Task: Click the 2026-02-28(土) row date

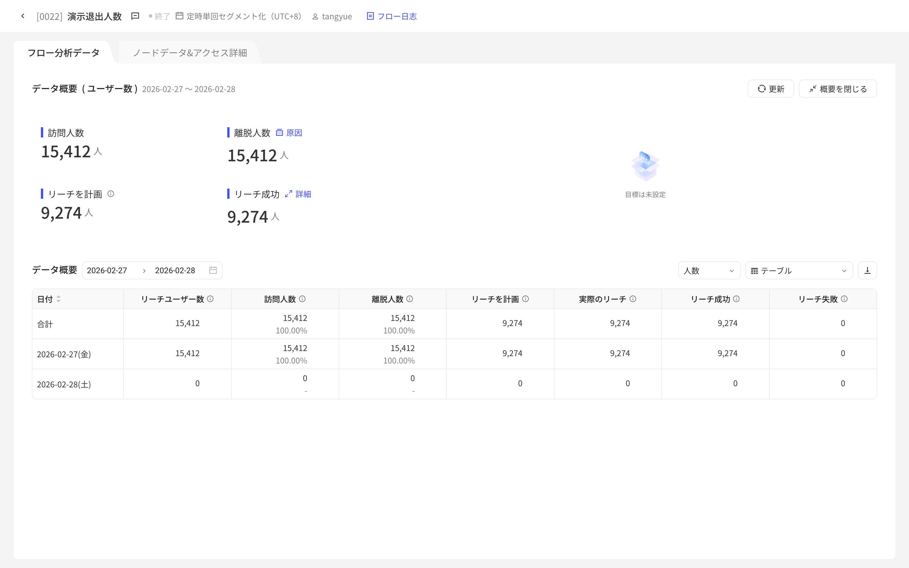Action: (x=64, y=384)
